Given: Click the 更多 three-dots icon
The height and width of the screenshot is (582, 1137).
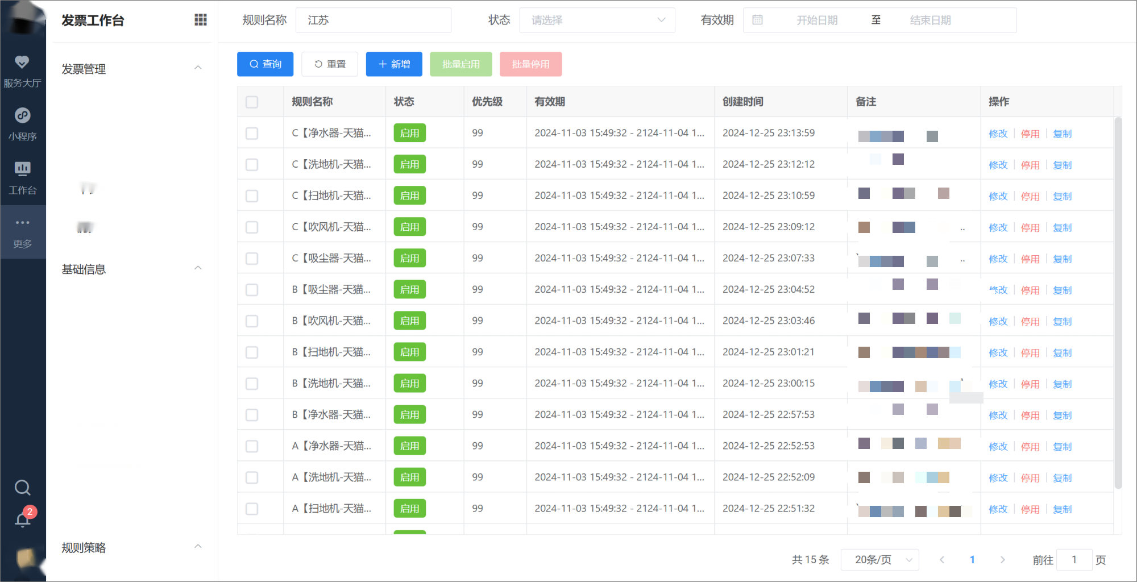Looking at the screenshot, I should (x=22, y=222).
